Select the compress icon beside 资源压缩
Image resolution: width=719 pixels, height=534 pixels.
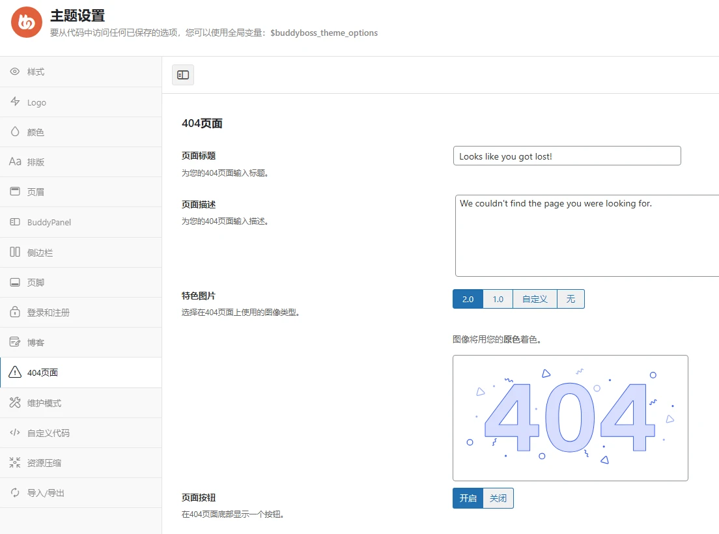coord(16,462)
